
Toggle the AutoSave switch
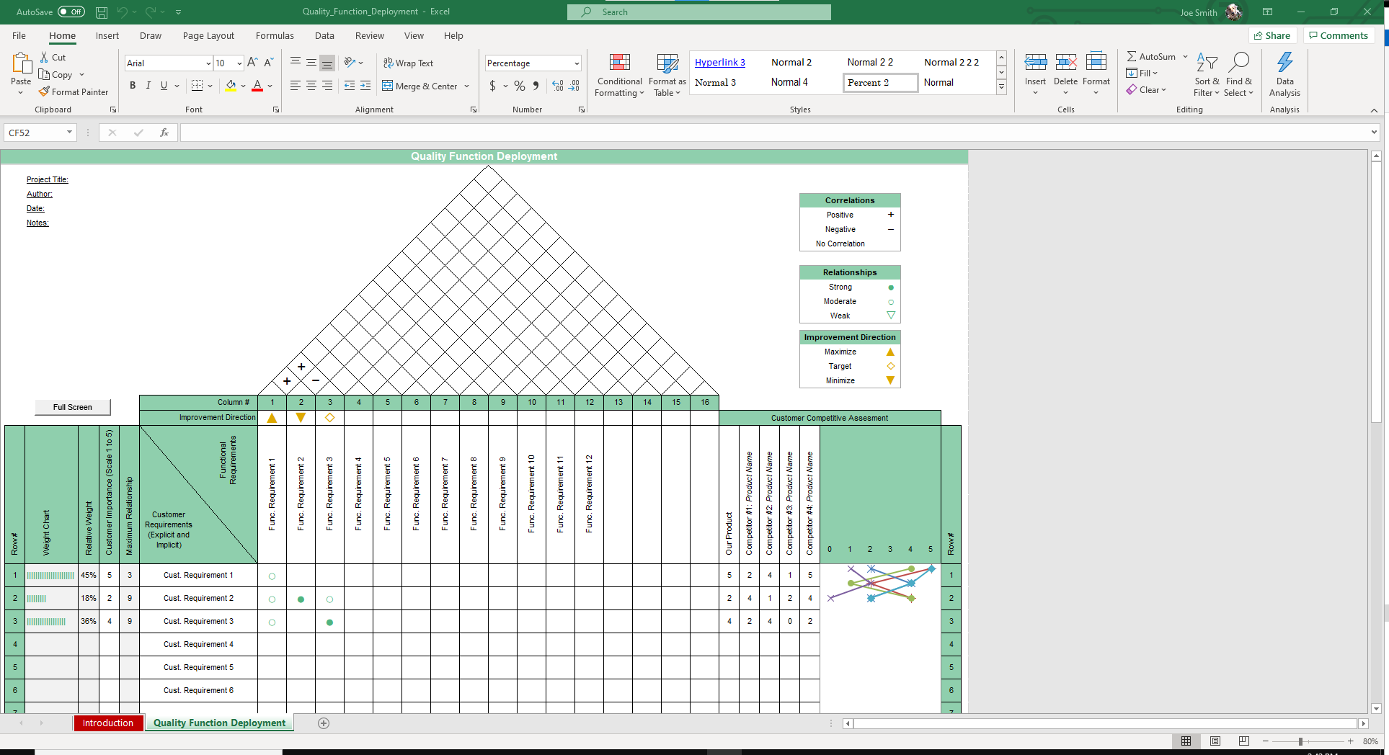71,12
